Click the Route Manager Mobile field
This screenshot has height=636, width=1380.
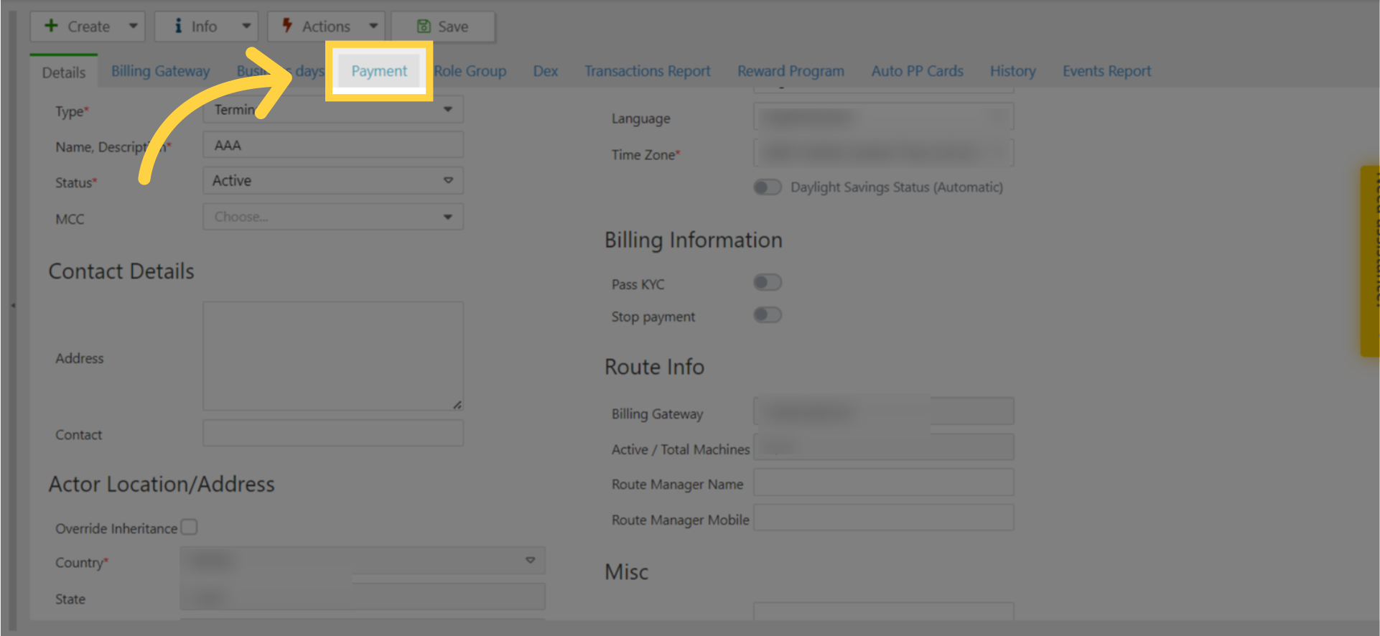[x=884, y=518]
